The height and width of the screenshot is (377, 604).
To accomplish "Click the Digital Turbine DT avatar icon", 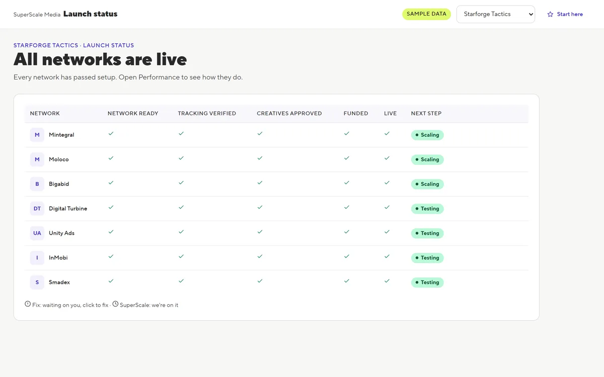I will pyautogui.click(x=37, y=209).
